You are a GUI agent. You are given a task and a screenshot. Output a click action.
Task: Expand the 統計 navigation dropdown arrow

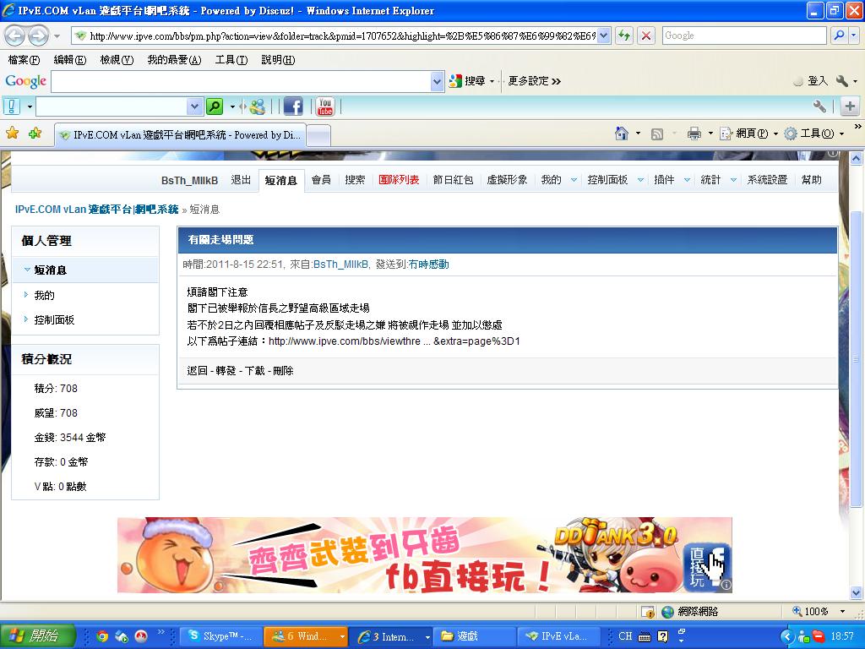[x=733, y=180]
